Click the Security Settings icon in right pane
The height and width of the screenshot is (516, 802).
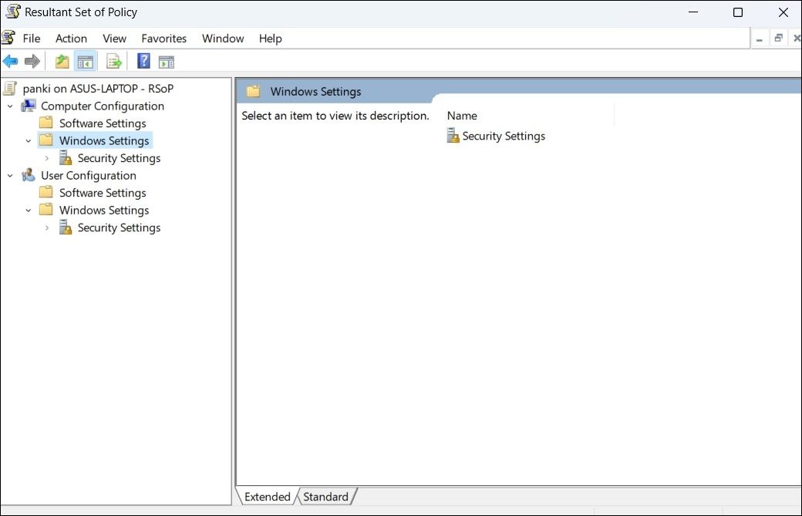tap(453, 137)
